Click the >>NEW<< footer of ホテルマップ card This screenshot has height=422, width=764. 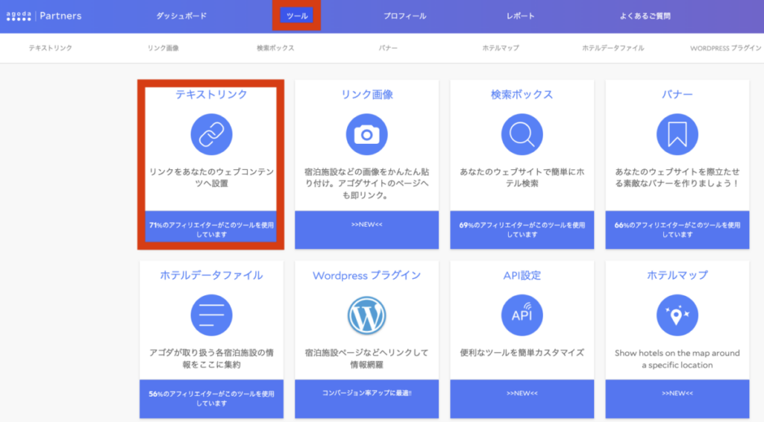point(677,399)
